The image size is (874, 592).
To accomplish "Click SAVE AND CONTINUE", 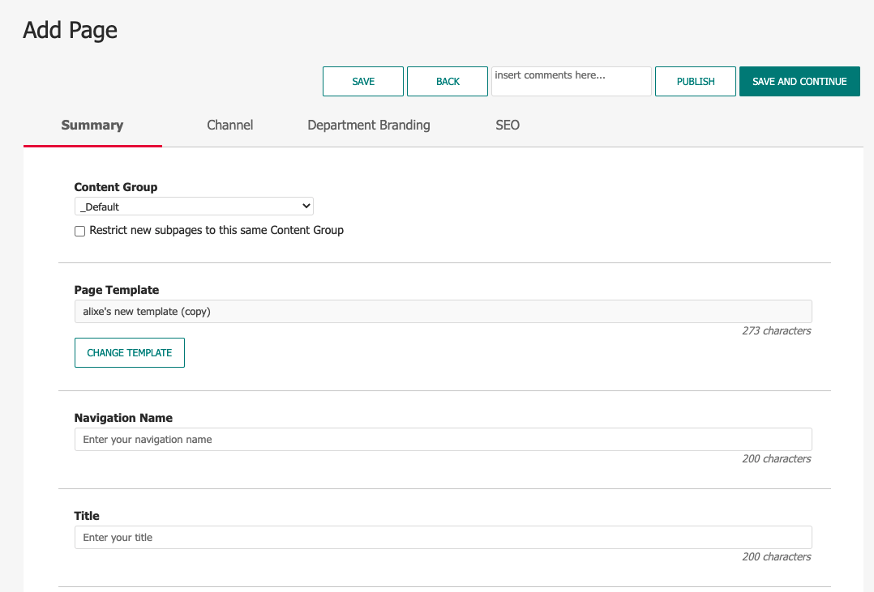I will pos(799,81).
